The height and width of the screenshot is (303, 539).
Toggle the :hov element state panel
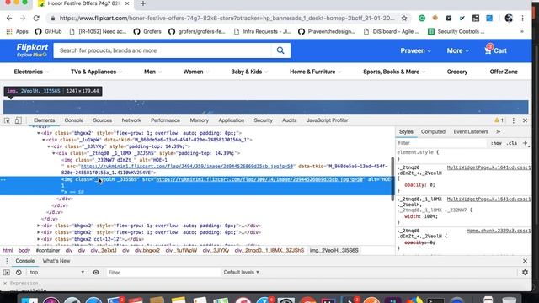click(496, 143)
